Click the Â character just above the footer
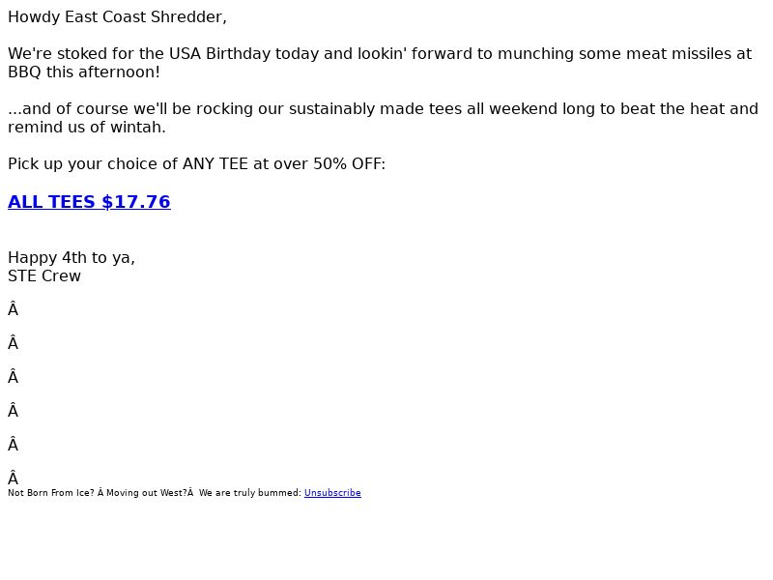Viewport: 773px width, 580px height. 14,478
